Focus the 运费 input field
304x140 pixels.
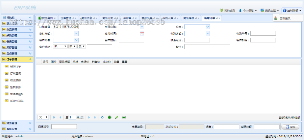(x=226, y=127)
